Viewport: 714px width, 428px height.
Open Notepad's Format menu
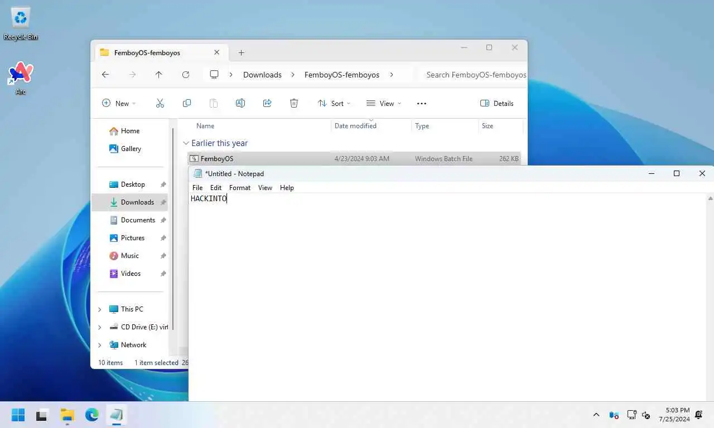[x=240, y=188]
